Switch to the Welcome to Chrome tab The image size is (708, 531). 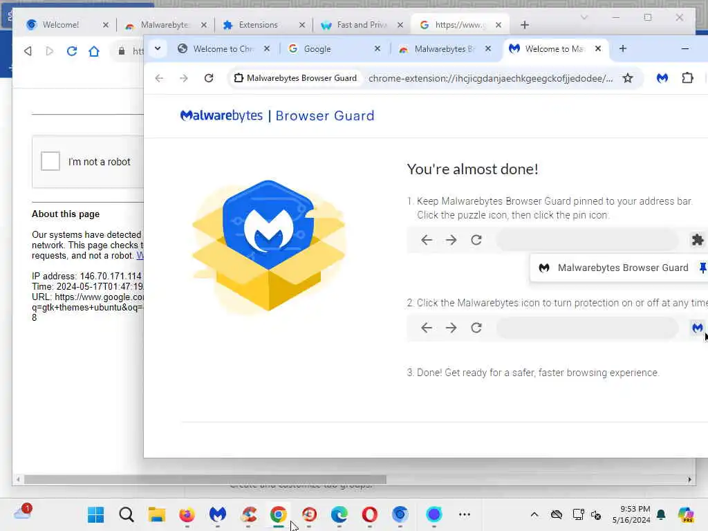pos(223,49)
